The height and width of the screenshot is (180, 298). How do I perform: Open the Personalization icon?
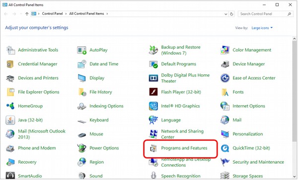pyautogui.click(x=225, y=134)
